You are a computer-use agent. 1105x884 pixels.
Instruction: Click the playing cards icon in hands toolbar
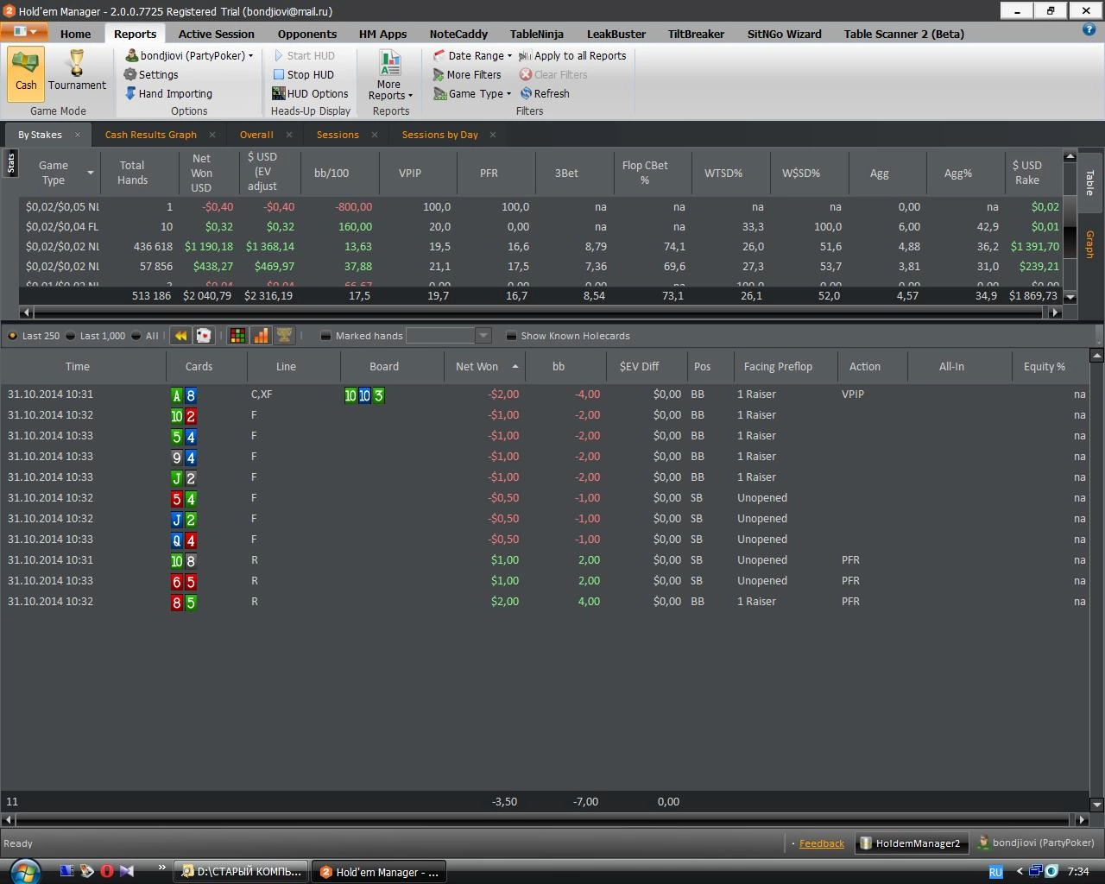204,336
